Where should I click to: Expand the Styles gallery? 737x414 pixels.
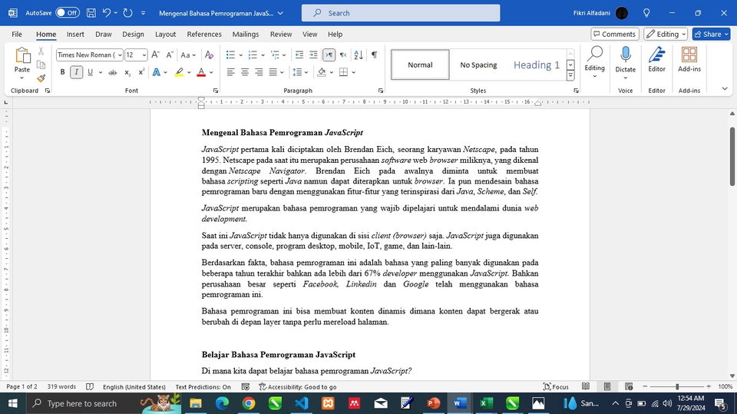click(x=570, y=75)
